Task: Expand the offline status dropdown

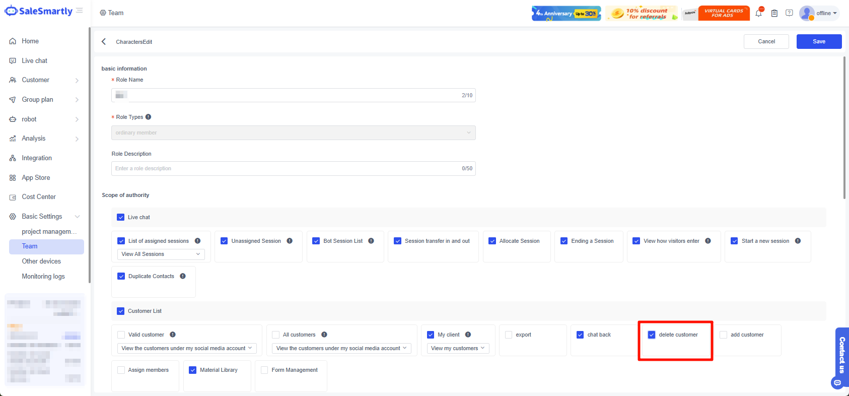Action: click(x=826, y=13)
